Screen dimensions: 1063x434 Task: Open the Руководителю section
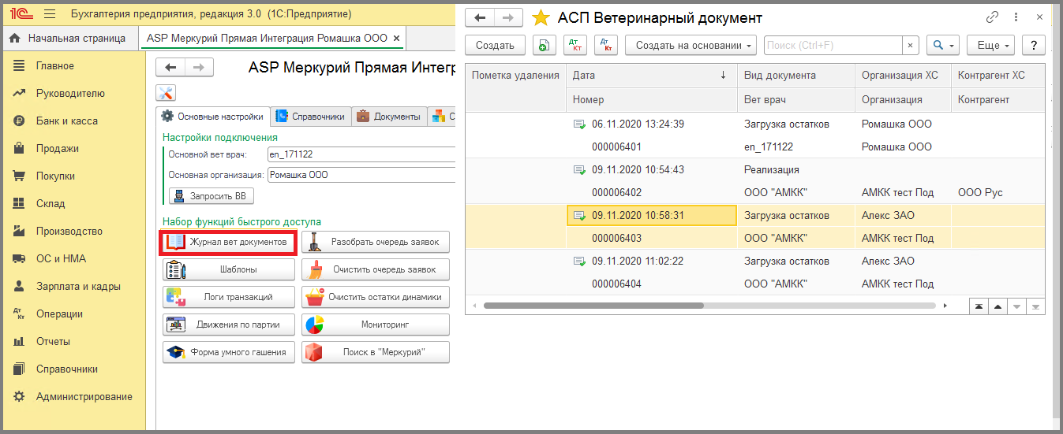click(x=70, y=94)
